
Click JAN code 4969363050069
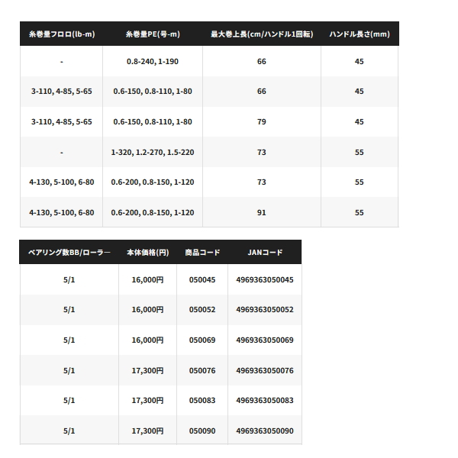[x=265, y=340]
